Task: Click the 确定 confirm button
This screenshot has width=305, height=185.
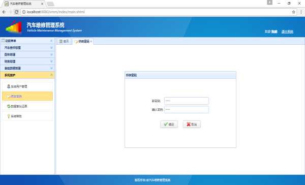Action: click(169, 125)
